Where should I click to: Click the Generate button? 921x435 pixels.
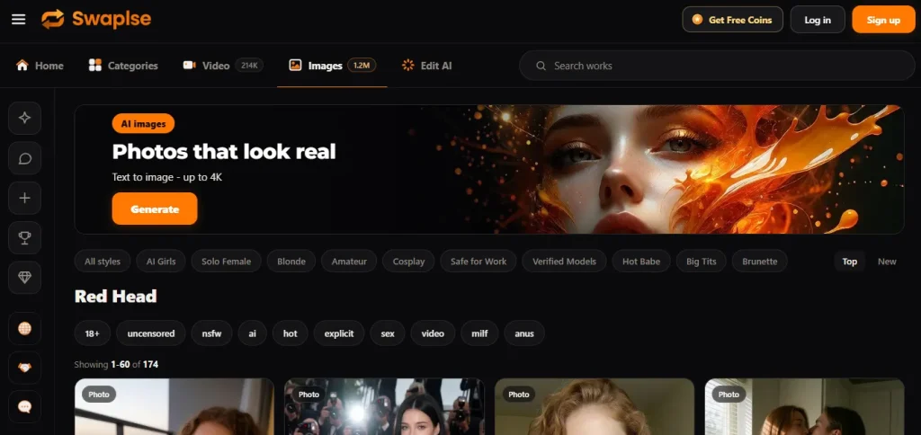coord(155,209)
